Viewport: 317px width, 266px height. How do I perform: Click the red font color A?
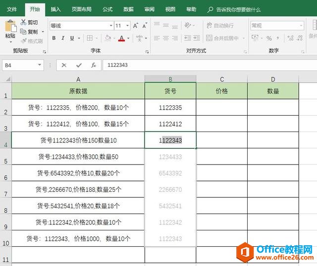click(121, 38)
